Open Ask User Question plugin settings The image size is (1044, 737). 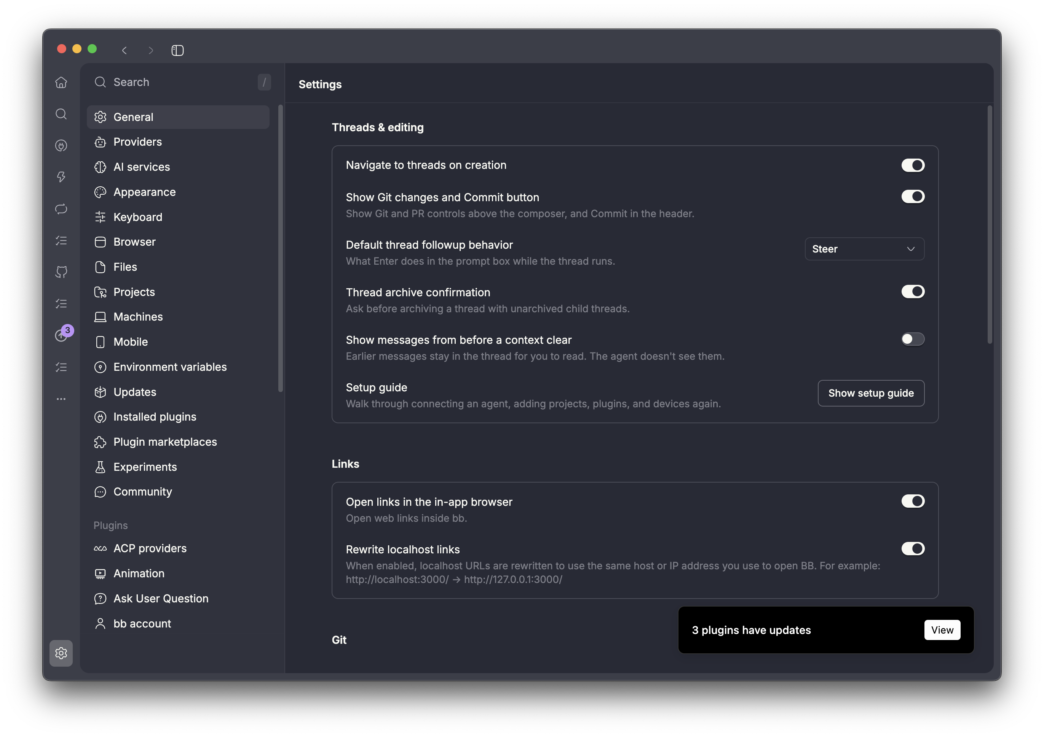(x=178, y=599)
